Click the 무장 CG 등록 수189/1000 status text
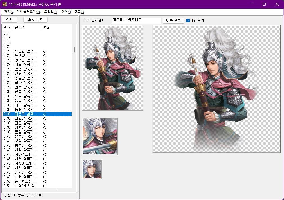The image size is (284, 200). click(x=23, y=195)
